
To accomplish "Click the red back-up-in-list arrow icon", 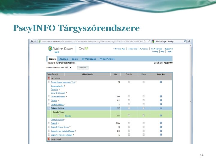I will click(49, 78).
